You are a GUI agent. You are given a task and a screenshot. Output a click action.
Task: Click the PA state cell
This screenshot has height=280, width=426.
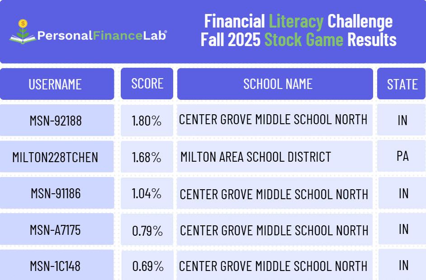click(402, 156)
